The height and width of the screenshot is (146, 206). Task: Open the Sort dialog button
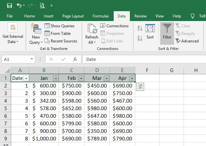(x=150, y=32)
